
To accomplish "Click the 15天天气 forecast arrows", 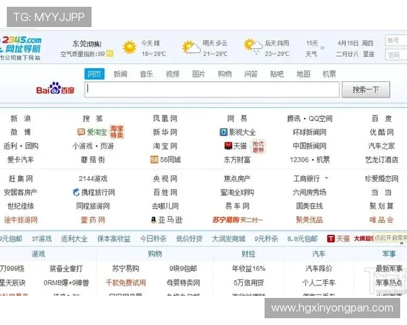I will tap(322, 48).
